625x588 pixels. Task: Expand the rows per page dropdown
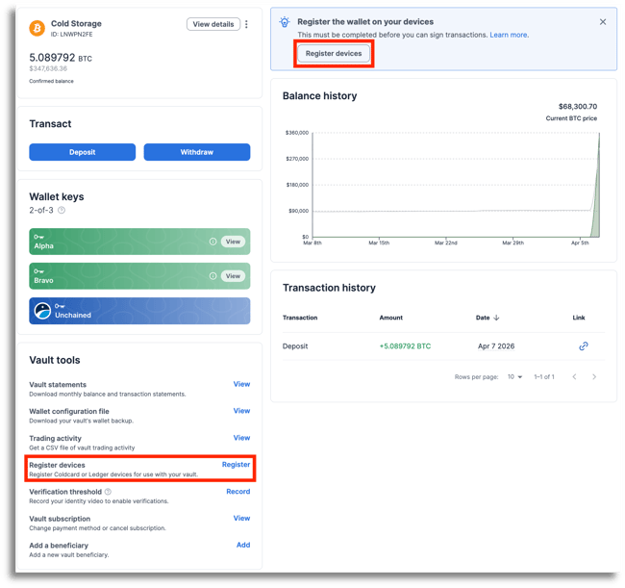pyautogui.click(x=515, y=376)
